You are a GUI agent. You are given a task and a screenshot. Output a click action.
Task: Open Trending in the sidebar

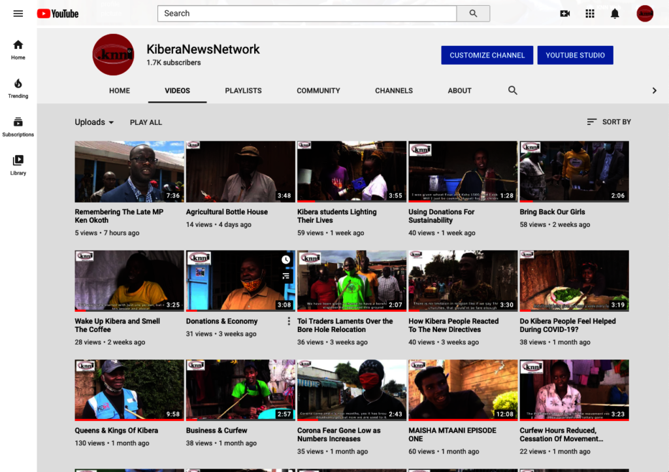coord(18,88)
